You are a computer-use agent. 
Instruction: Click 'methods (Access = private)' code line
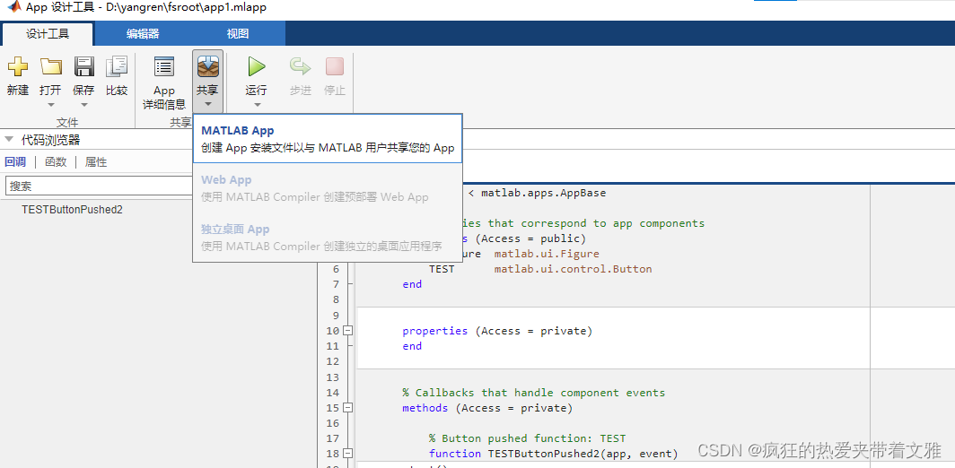point(487,408)
